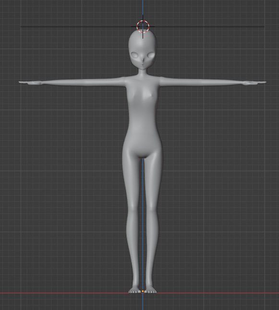Select the gray character mesh by its torso

(x=143, y=119)
